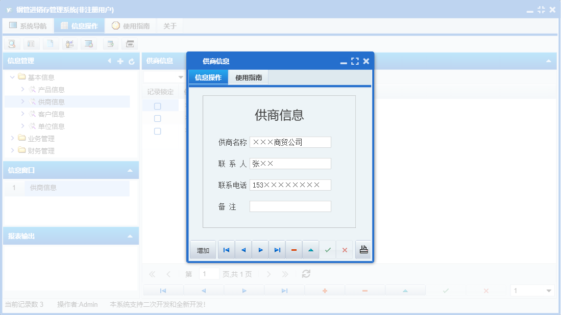Go to the previous record arrow icon
The height and width of the screenshot is (315, 561).
pos(243,249)
